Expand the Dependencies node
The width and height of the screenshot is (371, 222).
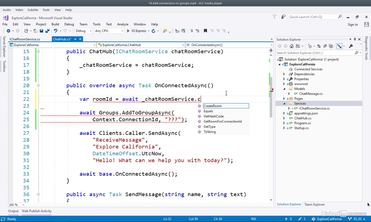(284, 74)
